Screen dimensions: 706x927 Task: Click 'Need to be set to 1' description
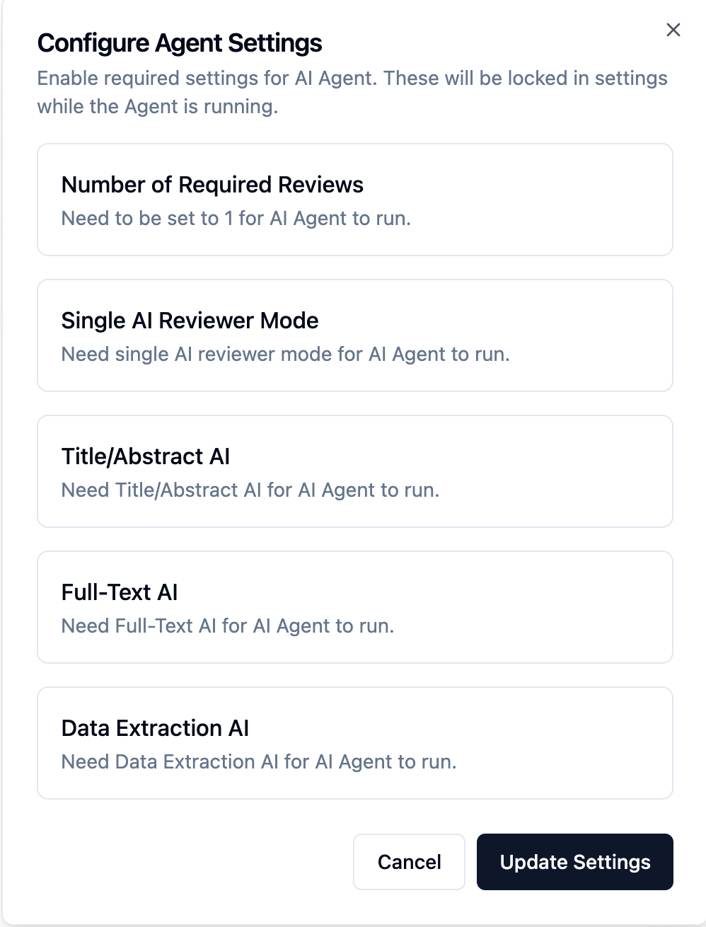(x=236, y=219)
